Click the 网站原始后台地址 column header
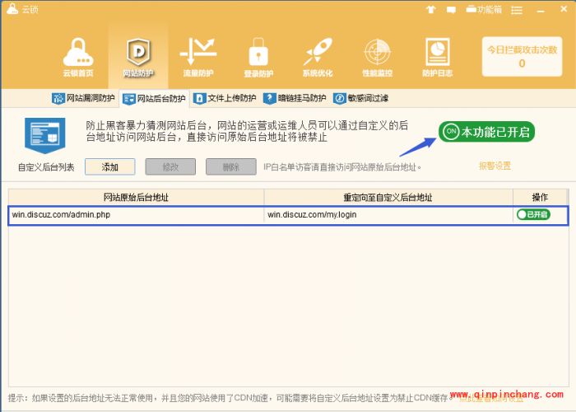This screenshot has width=576, height=412. tap(136, 198)
